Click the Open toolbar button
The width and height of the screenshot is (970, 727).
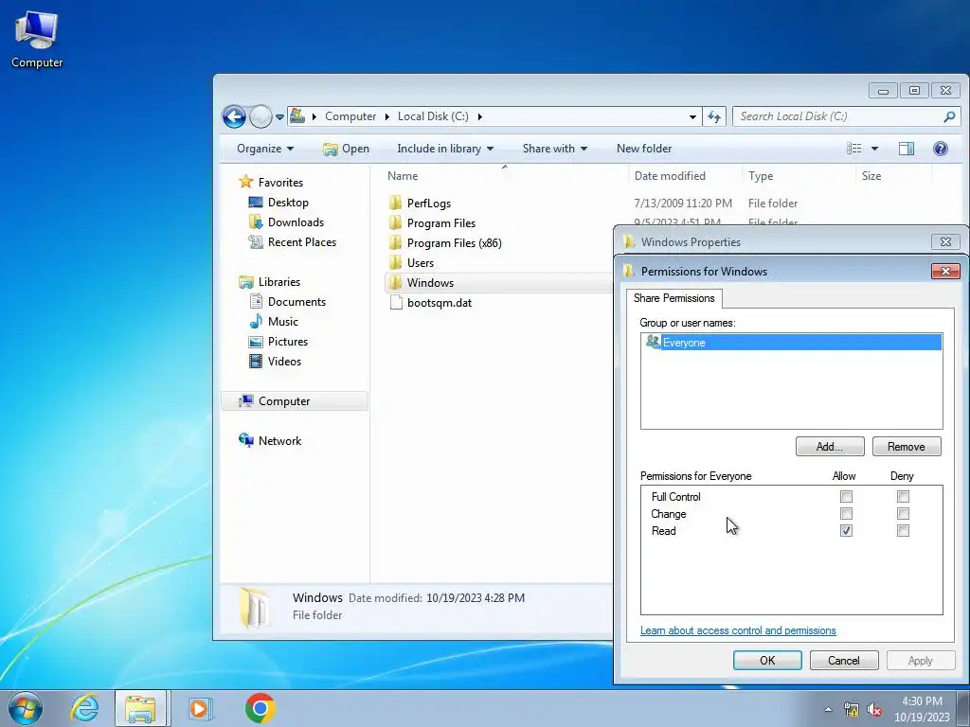point(347,149)
